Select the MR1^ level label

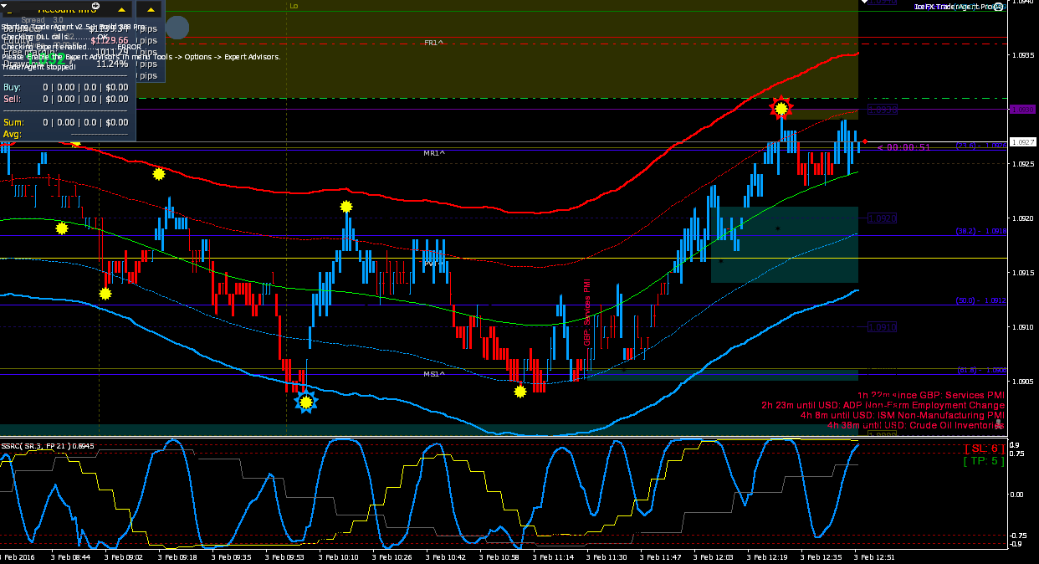pyautogui.click(x=434, y=153)
